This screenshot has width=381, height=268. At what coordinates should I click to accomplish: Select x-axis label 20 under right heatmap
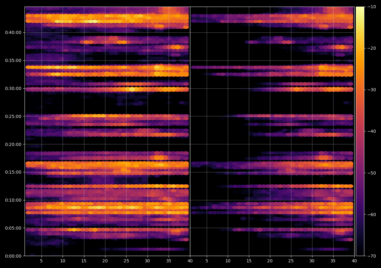coord(270,261)
